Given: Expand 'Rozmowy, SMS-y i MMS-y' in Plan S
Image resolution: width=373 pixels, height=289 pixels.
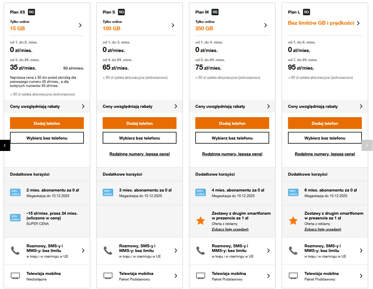Looking at the screenshot, I should click(176, 251).
